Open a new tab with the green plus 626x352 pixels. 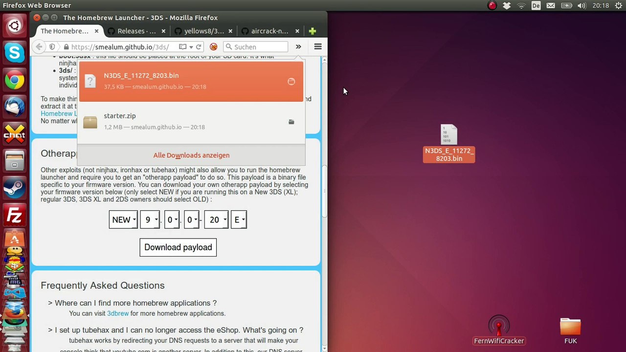tap(312, 31)
